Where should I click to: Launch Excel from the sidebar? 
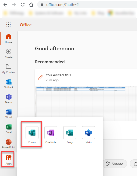pyautogui.click(x=9, y=129)
